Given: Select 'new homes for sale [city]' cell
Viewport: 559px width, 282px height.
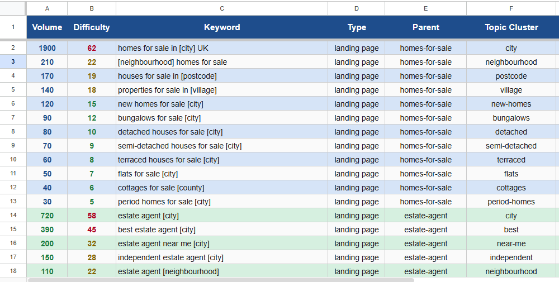Looking at the screenshot, I should click(x=222, y=104).
